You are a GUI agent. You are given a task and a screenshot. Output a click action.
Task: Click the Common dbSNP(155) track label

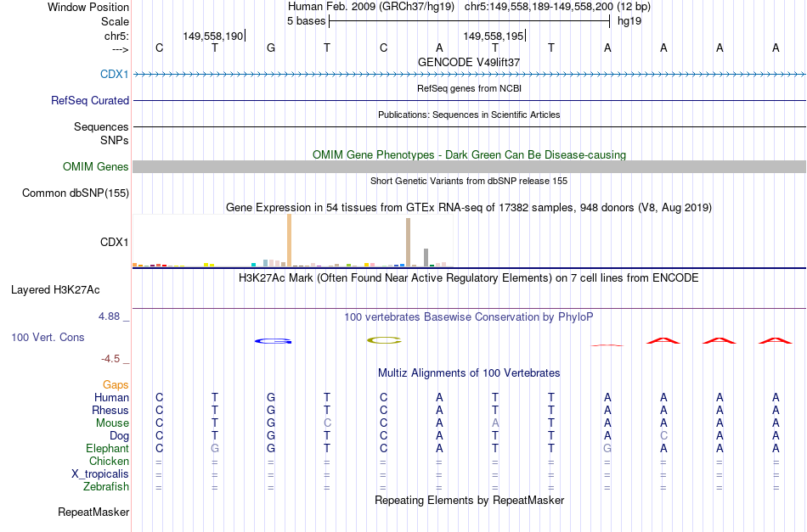coord(76,193)
